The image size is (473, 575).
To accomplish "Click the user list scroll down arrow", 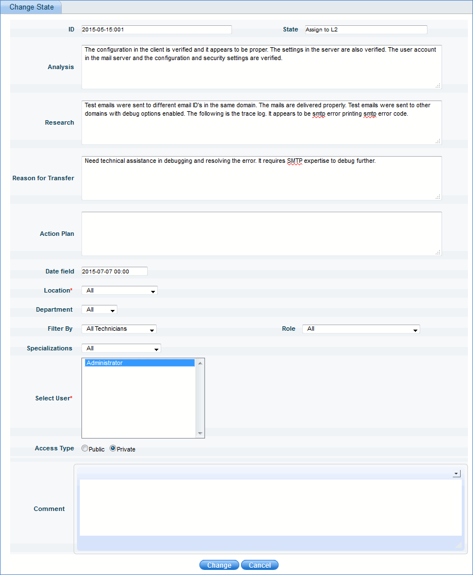I will (201, 433).
